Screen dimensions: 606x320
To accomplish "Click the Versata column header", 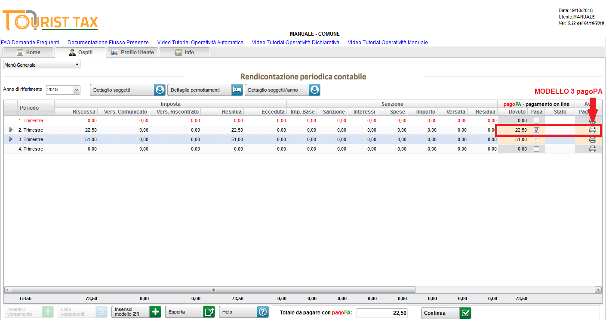I will click(452, 112).
